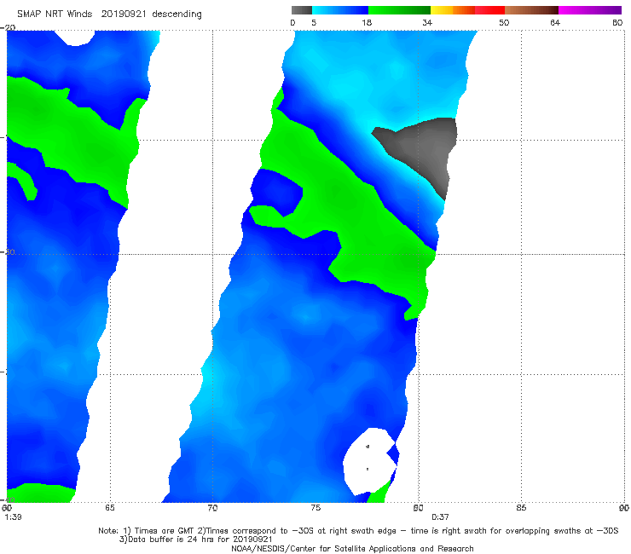Image resolution: width=631 pixels, height=554 pixels.
Task: Select the red segment of the colorbar
Action: click(489, 10)
